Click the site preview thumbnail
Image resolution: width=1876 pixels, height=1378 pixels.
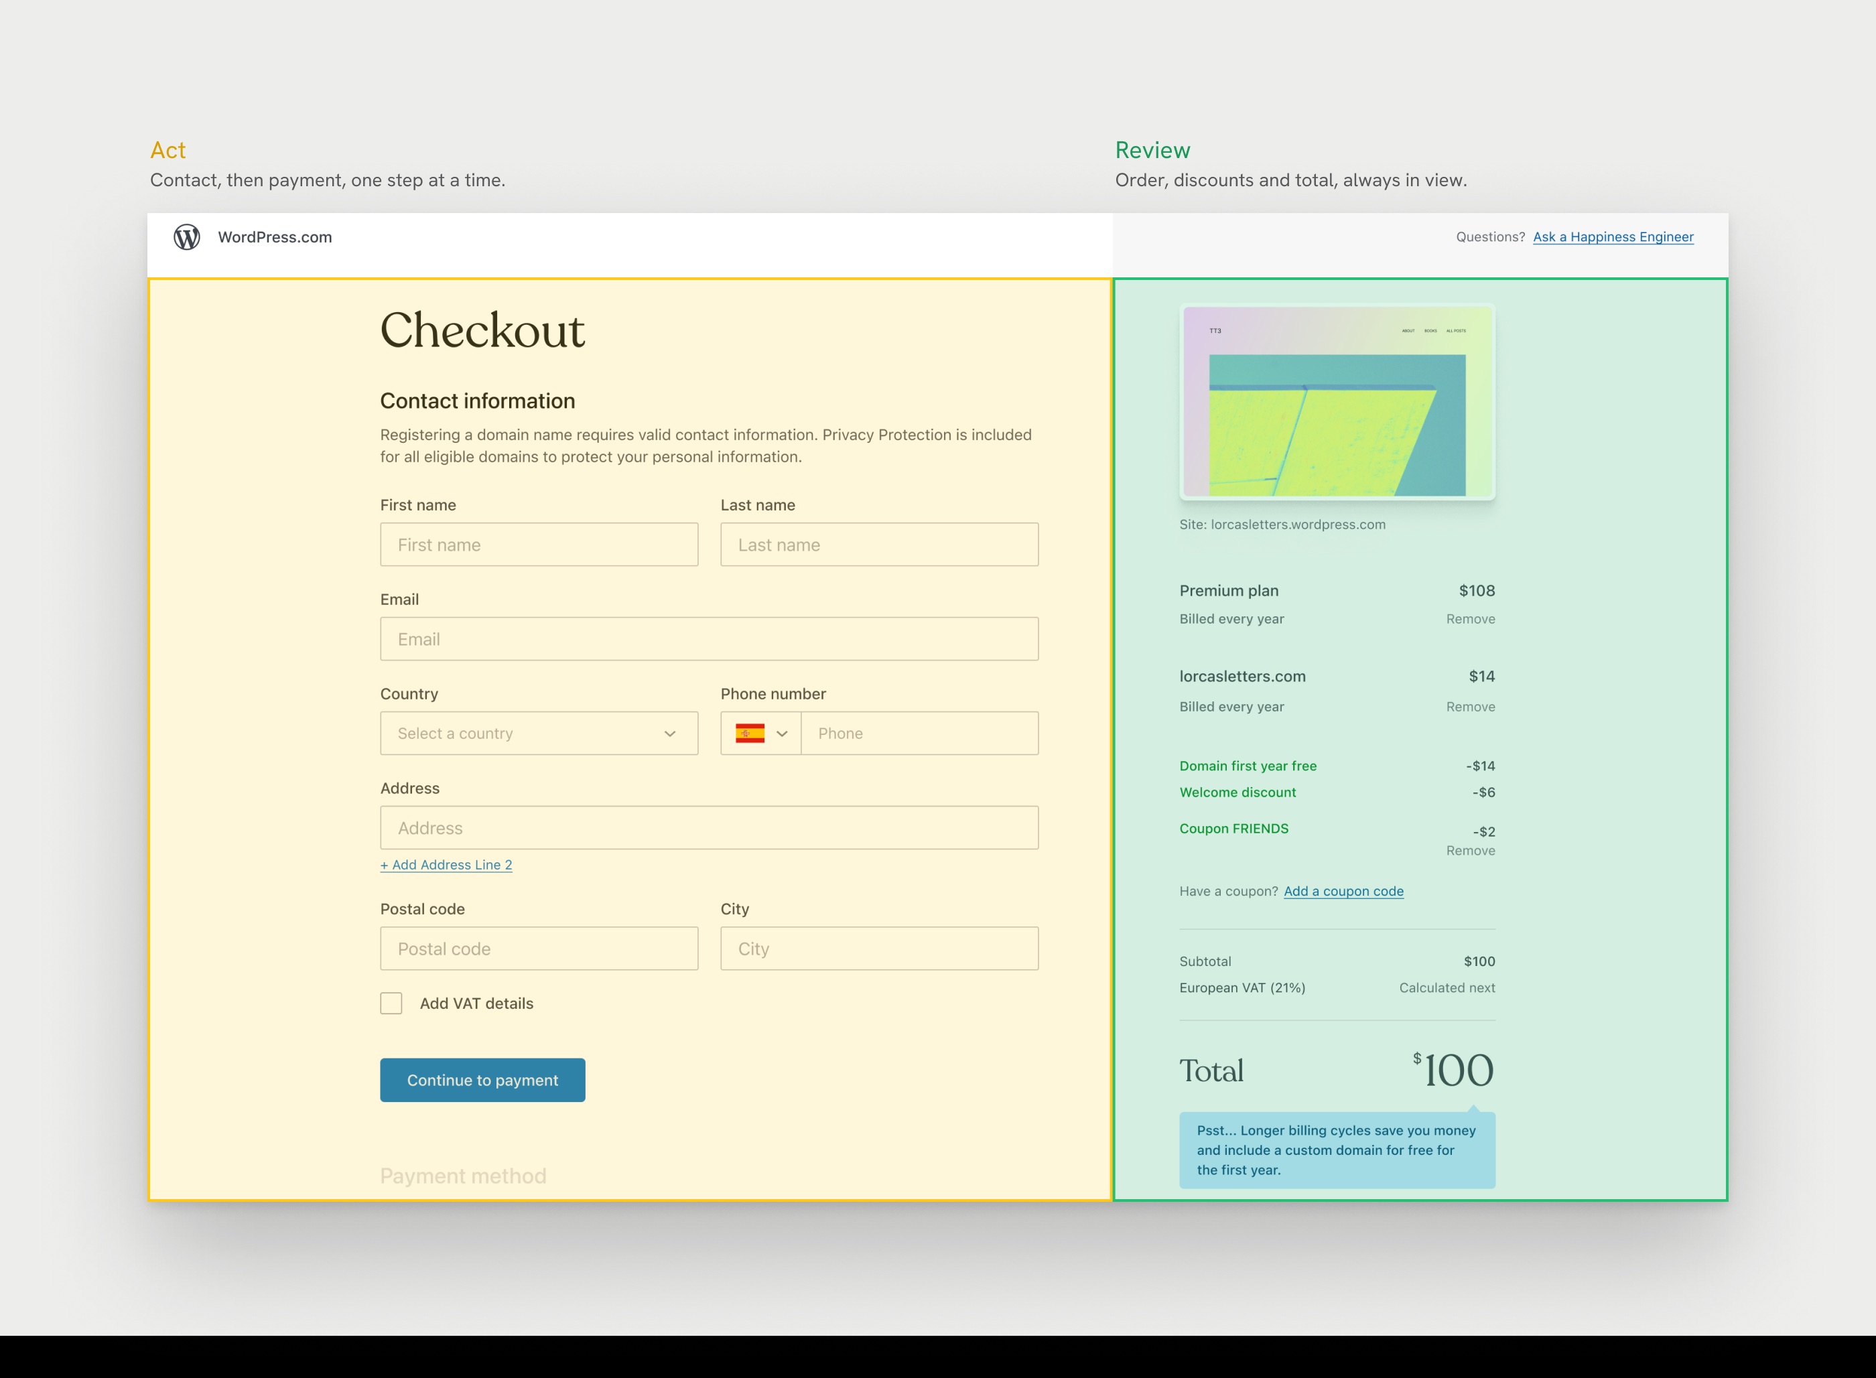[x=1337, y=402]
